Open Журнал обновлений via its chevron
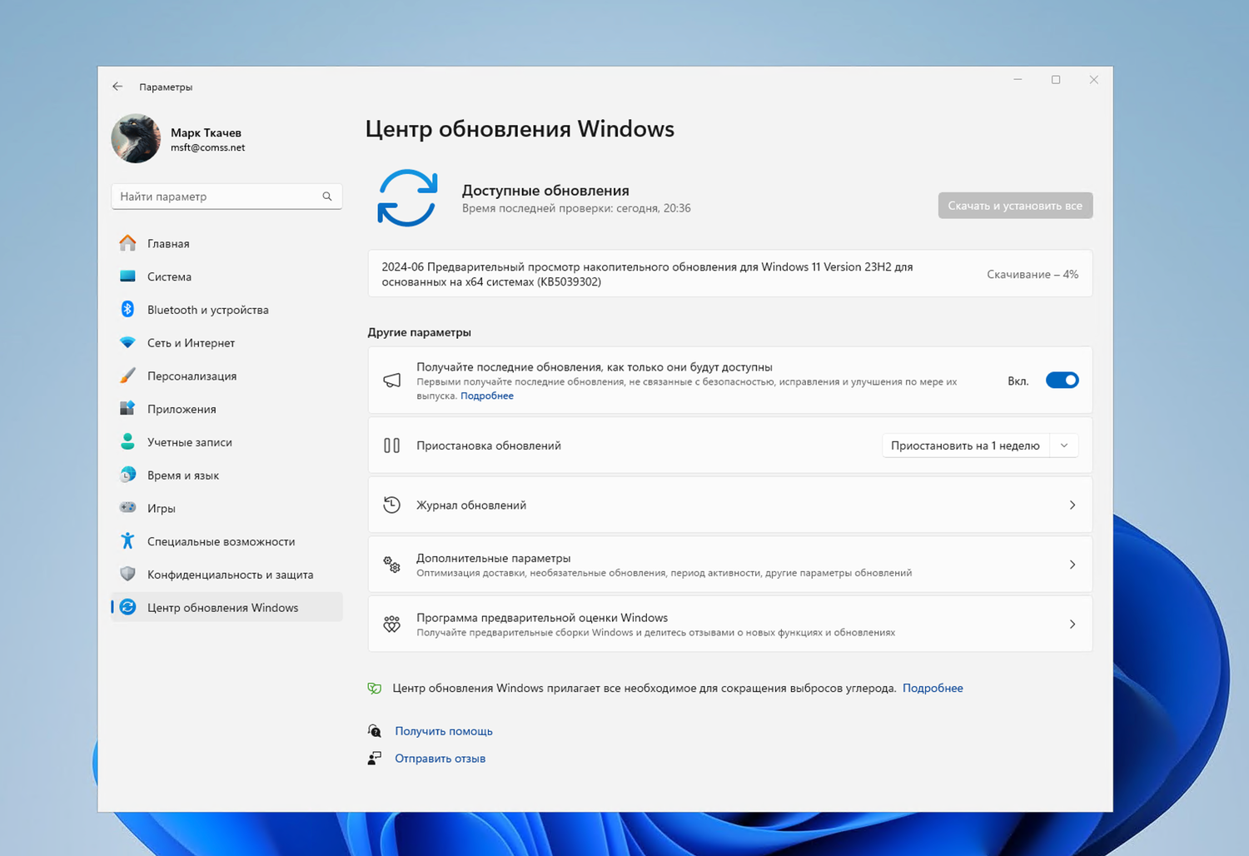Image resolution: width=1249 pixels, height=856 pixels. coord(1072,505)
